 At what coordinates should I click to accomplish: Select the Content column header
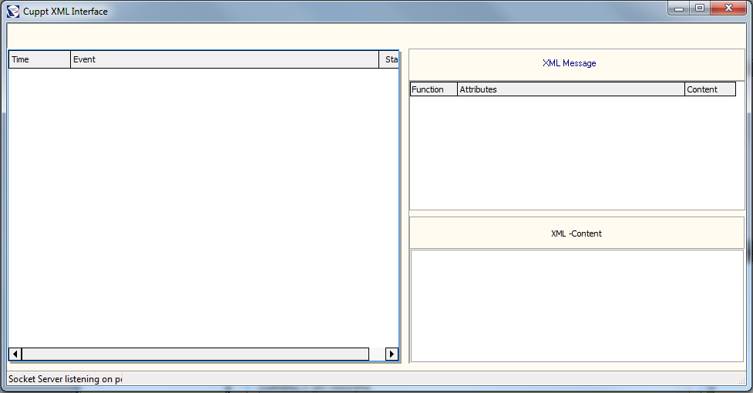(x=709, y=89)
